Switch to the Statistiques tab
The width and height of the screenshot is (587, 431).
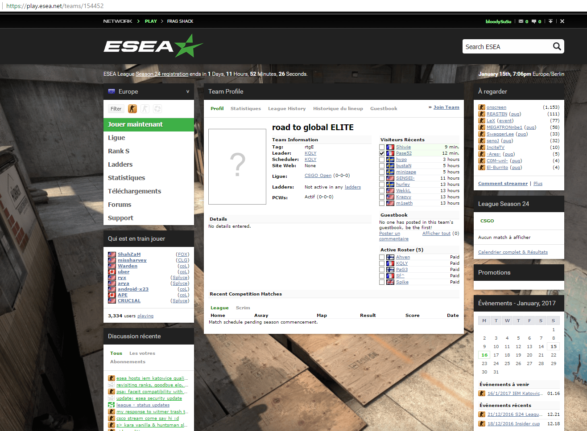pyautogui.click(x=246, y=109)
